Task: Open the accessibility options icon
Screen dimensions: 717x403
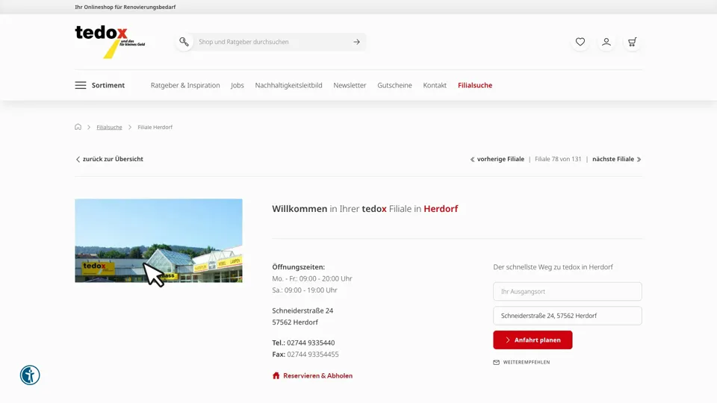Action: tap(30, 375)
